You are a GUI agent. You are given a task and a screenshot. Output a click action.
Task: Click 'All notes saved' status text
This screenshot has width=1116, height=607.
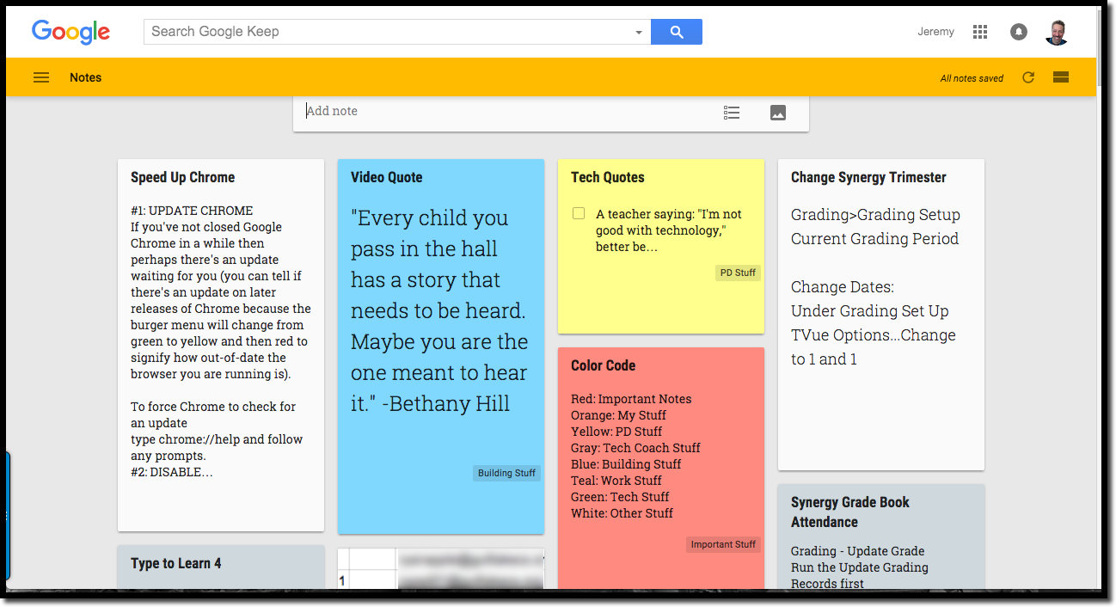[x=972, y=78]
